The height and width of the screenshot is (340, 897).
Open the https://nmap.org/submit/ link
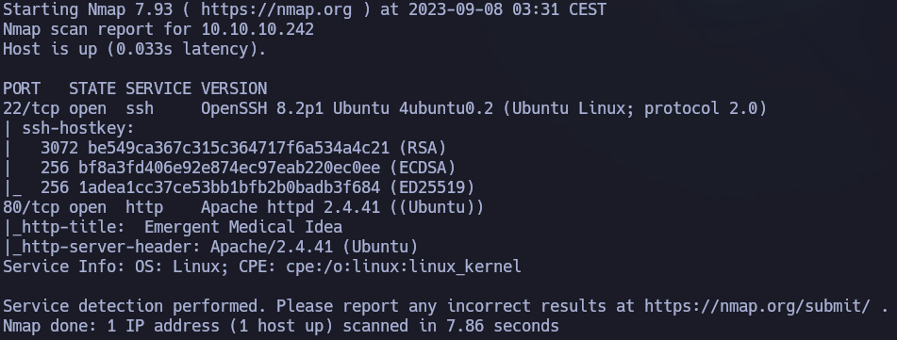point(757,306)
